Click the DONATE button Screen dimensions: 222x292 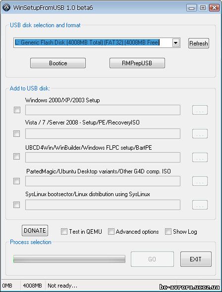click(35, 231)
